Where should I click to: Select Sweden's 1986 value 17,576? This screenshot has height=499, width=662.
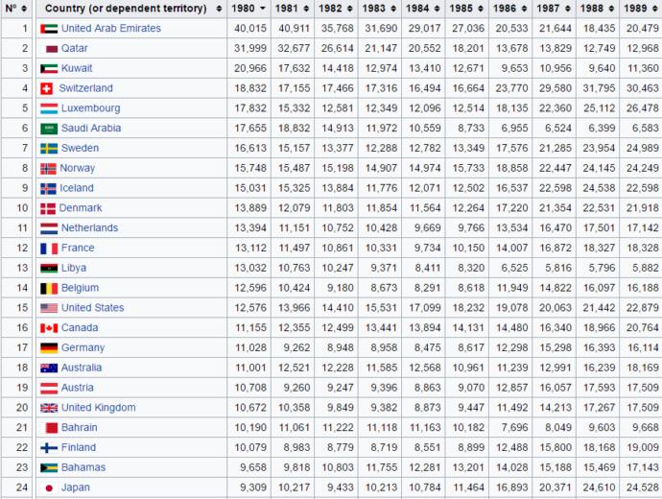tap(511, 148)
